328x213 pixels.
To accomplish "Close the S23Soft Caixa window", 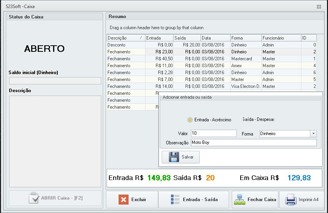I will click(319, 7).
